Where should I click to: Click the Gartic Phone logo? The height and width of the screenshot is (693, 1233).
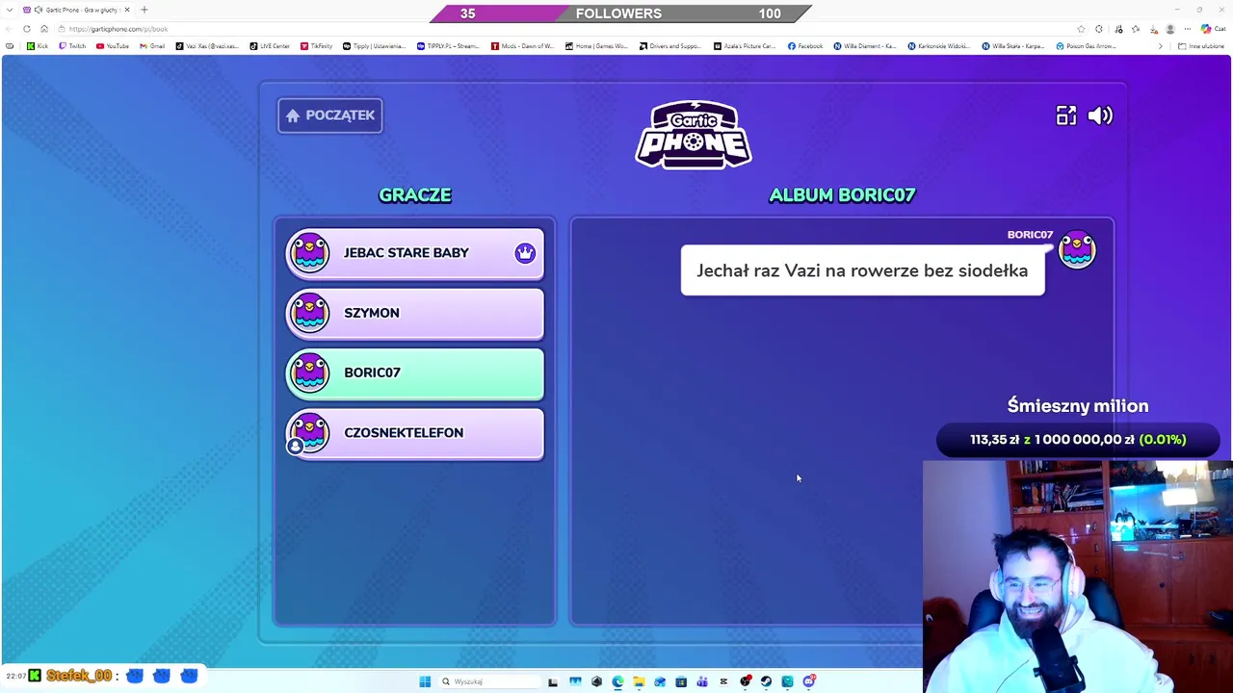[x=694, y=135]
